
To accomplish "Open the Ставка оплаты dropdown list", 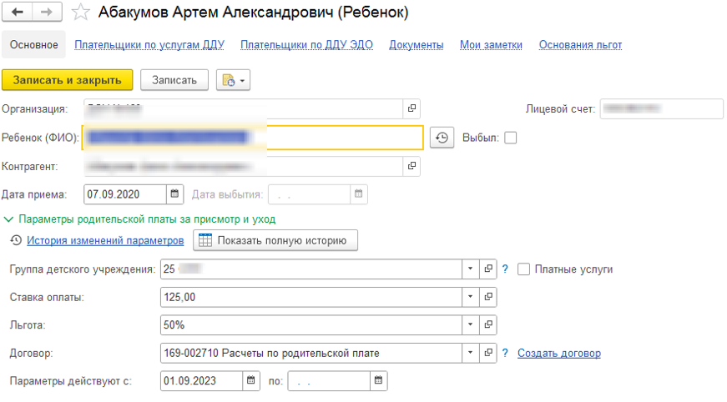I will [x=471, y=297].
